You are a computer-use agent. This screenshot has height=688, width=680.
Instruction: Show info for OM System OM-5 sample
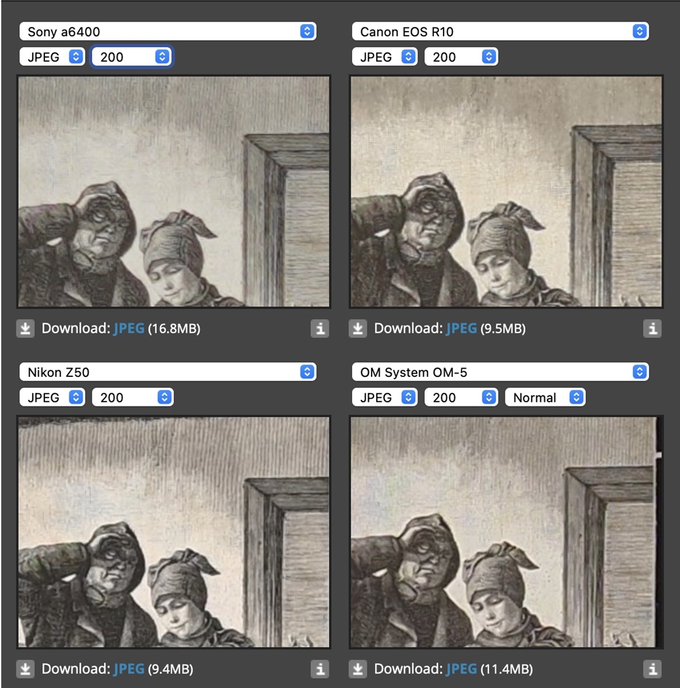[652, 669]
